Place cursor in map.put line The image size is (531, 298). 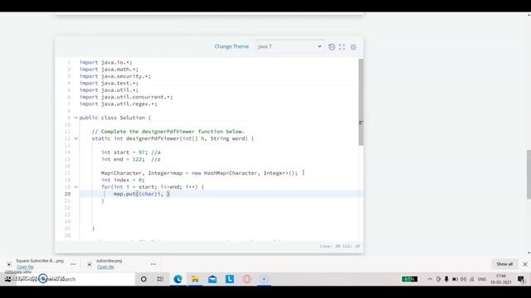pos(142,194)
